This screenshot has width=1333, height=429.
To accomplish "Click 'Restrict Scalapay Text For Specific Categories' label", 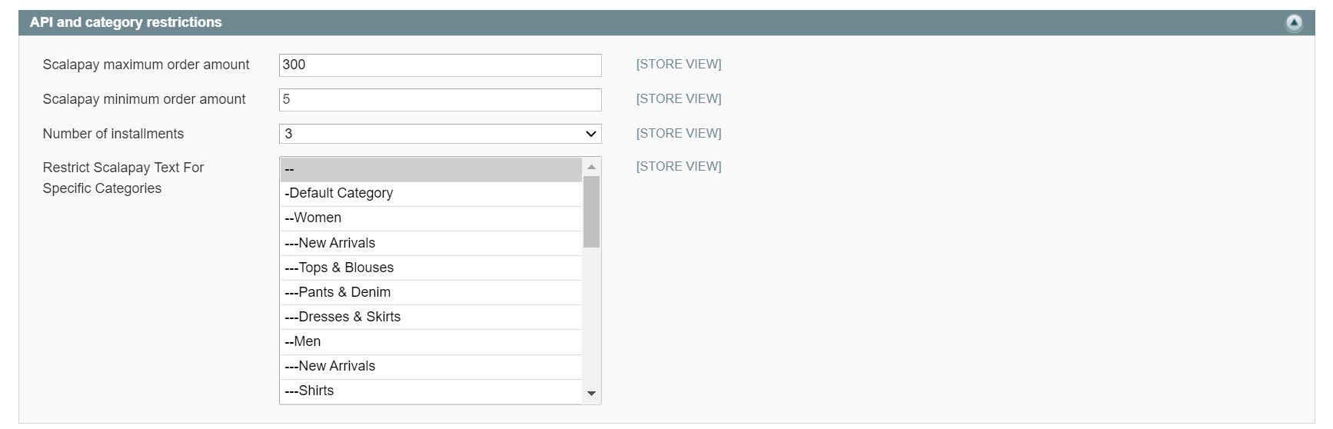I will (x=123, y=178).
